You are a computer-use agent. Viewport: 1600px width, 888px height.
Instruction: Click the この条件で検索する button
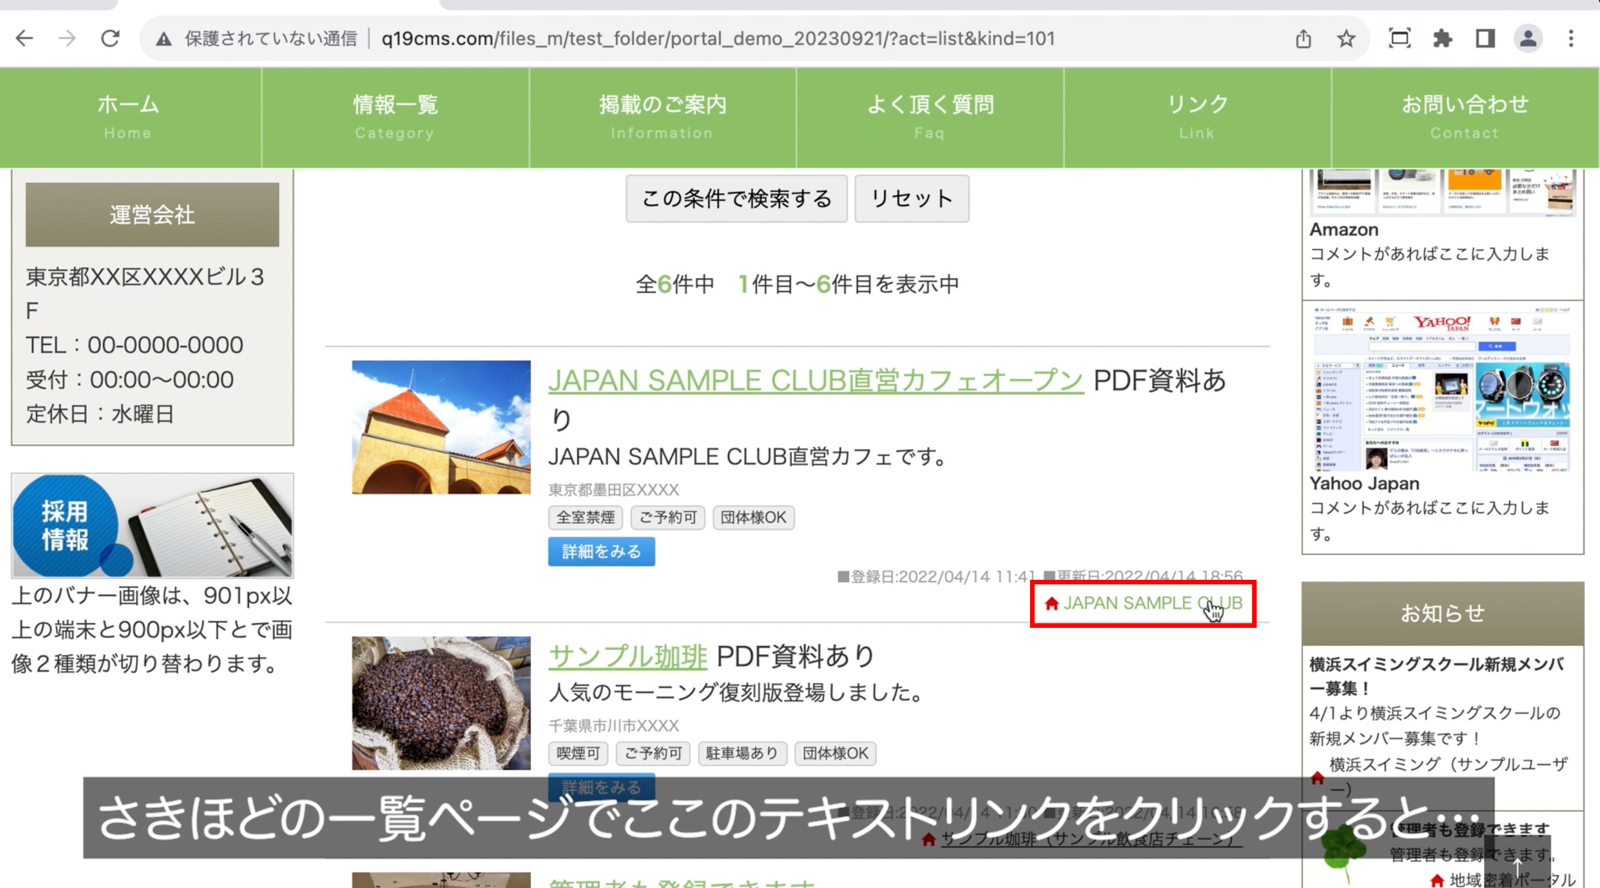[736, 198]
